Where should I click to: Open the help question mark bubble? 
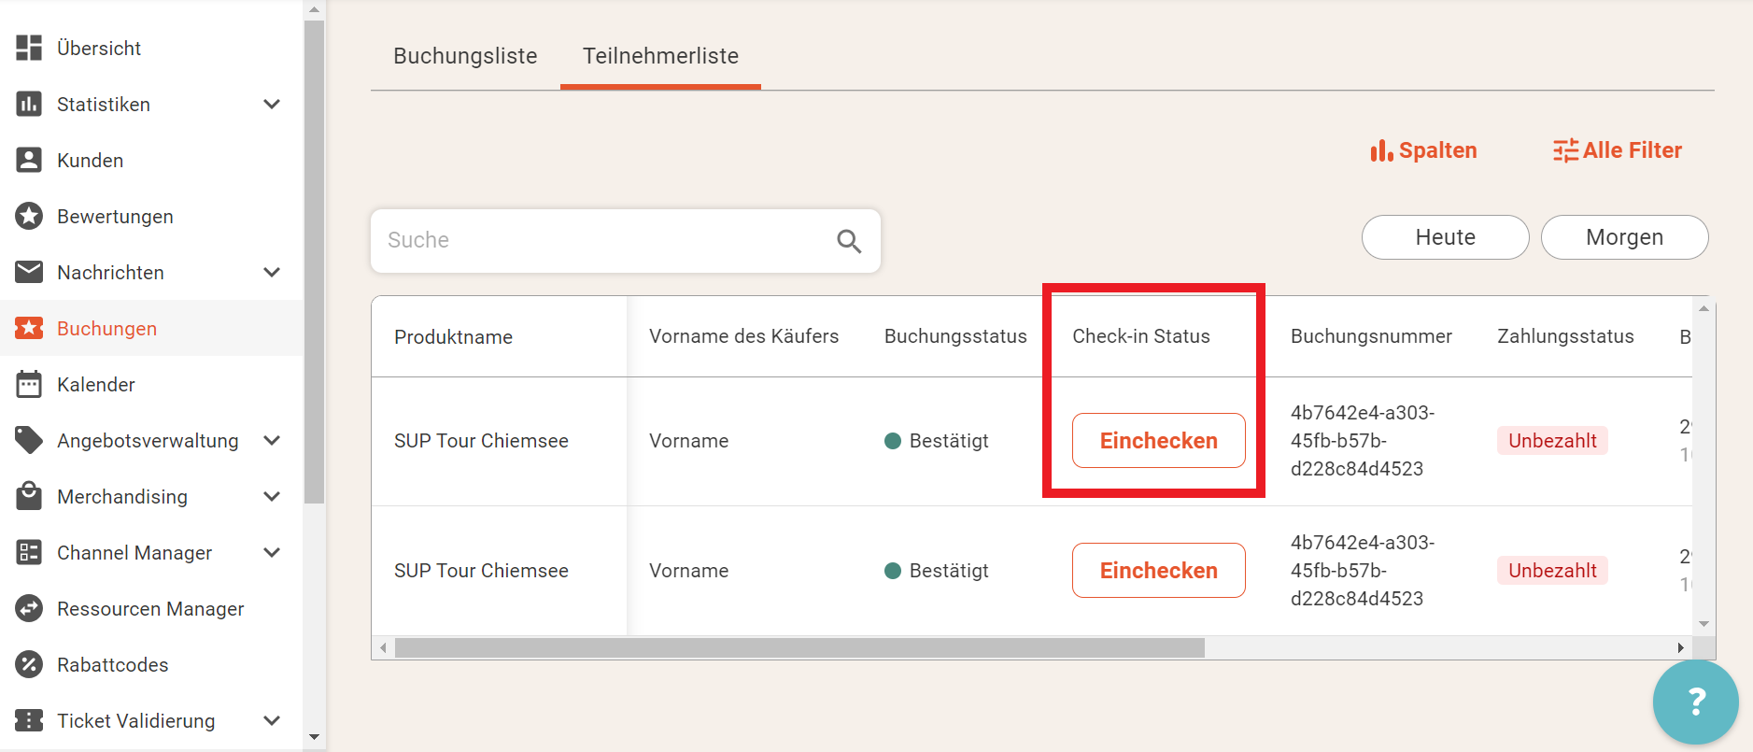[1695, 702]
